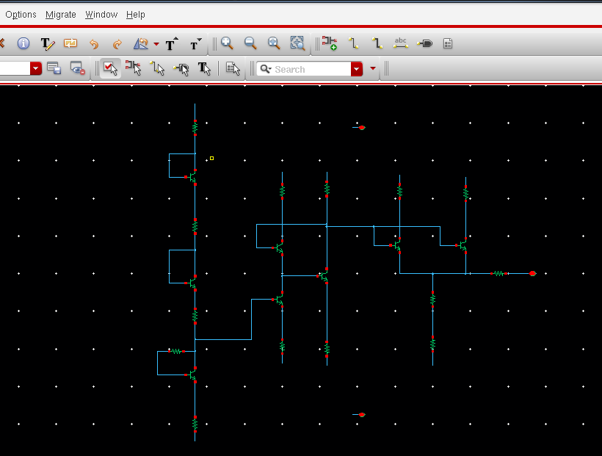Toggle the instance selection filter button
This screenshot has height=456, width=602.
click(x=133, y=69)
